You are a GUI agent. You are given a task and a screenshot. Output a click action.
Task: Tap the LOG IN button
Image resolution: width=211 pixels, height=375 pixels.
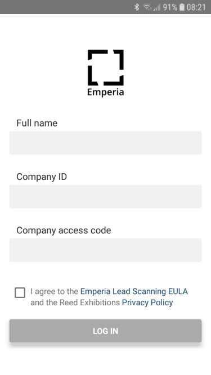106,331
